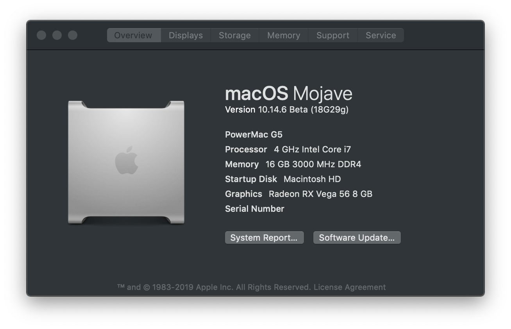Check for updates via Software Update button
The image size is (511, 329).
tap(357, 238)
